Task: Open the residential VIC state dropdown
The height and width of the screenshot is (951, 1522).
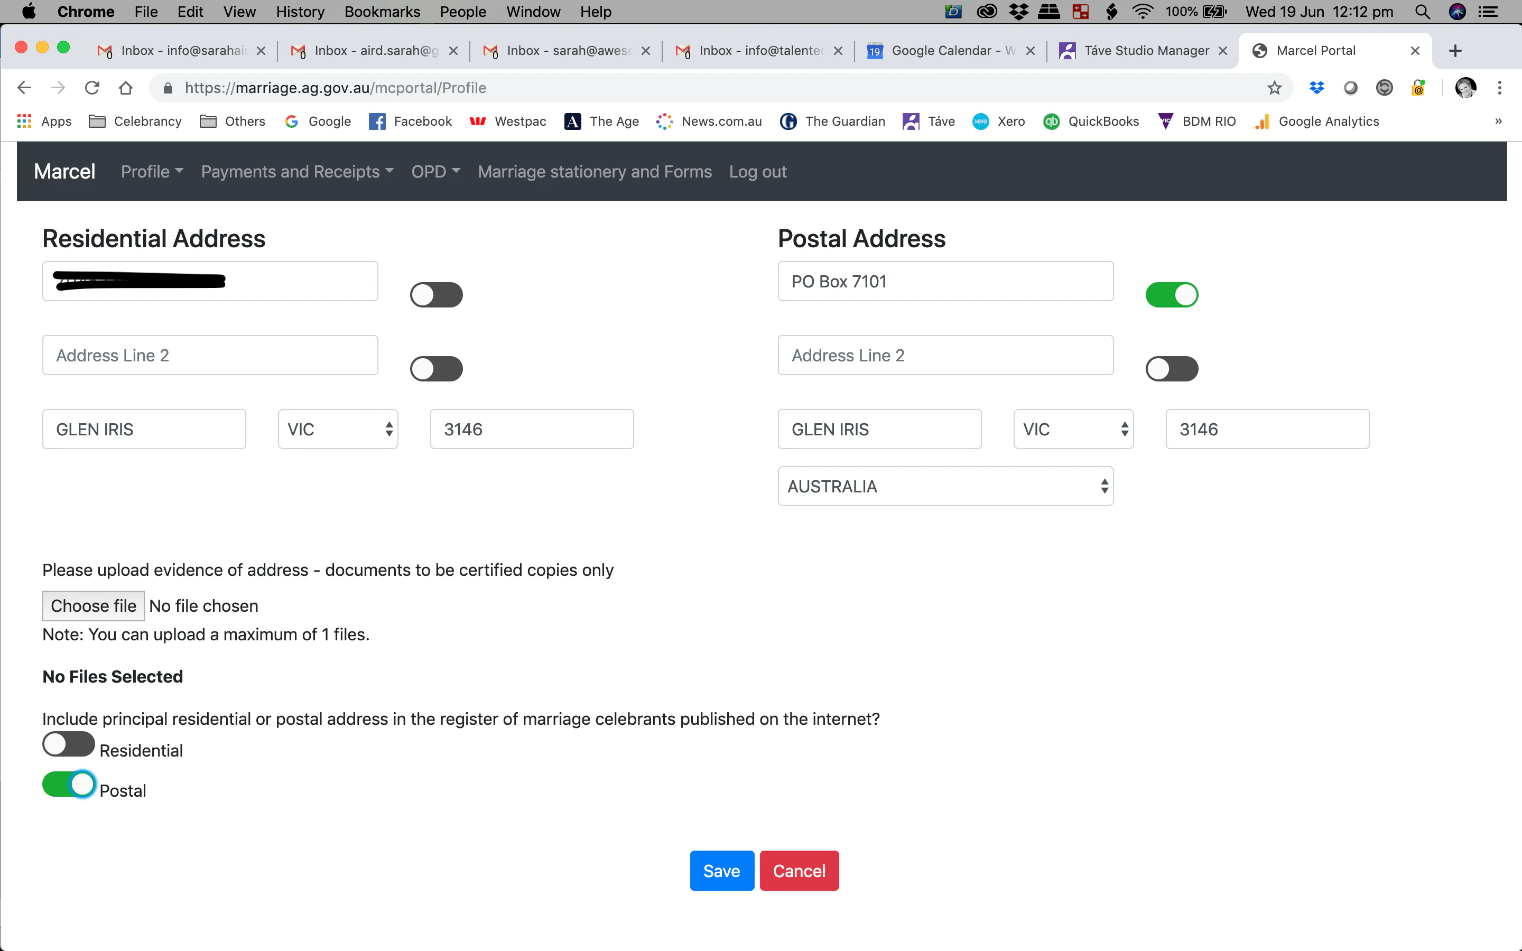Action: (x=338, y=430)
